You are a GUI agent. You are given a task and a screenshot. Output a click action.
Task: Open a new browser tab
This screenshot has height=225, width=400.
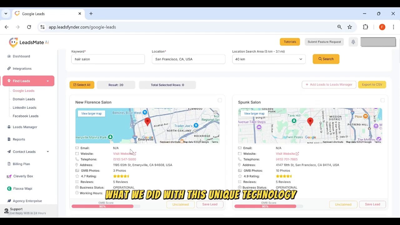[x=91, y=14]
